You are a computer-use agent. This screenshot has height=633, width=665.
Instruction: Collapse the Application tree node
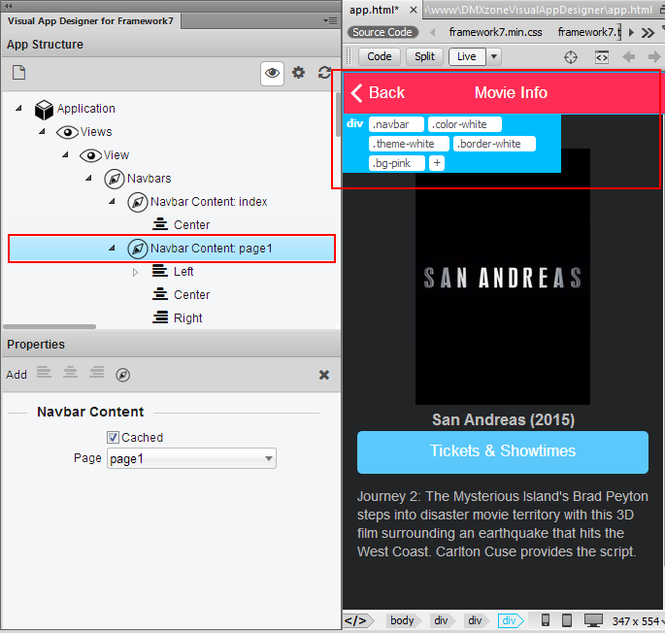point(18,108)
